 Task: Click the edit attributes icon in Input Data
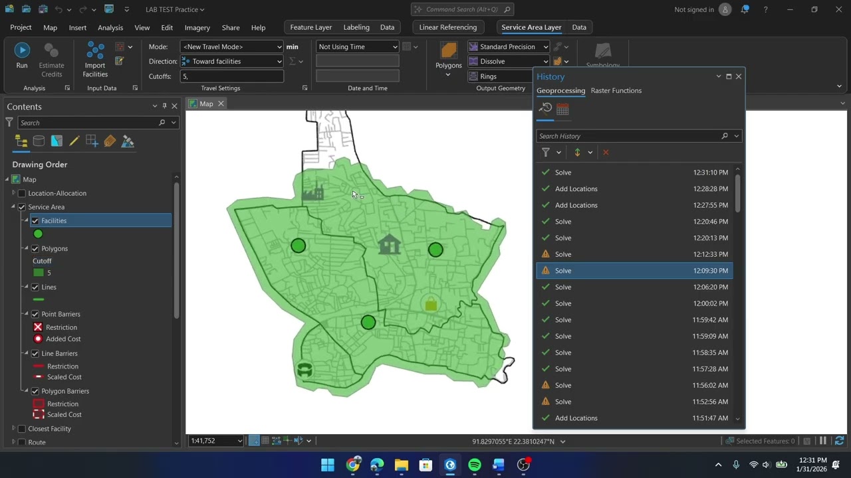120,61
